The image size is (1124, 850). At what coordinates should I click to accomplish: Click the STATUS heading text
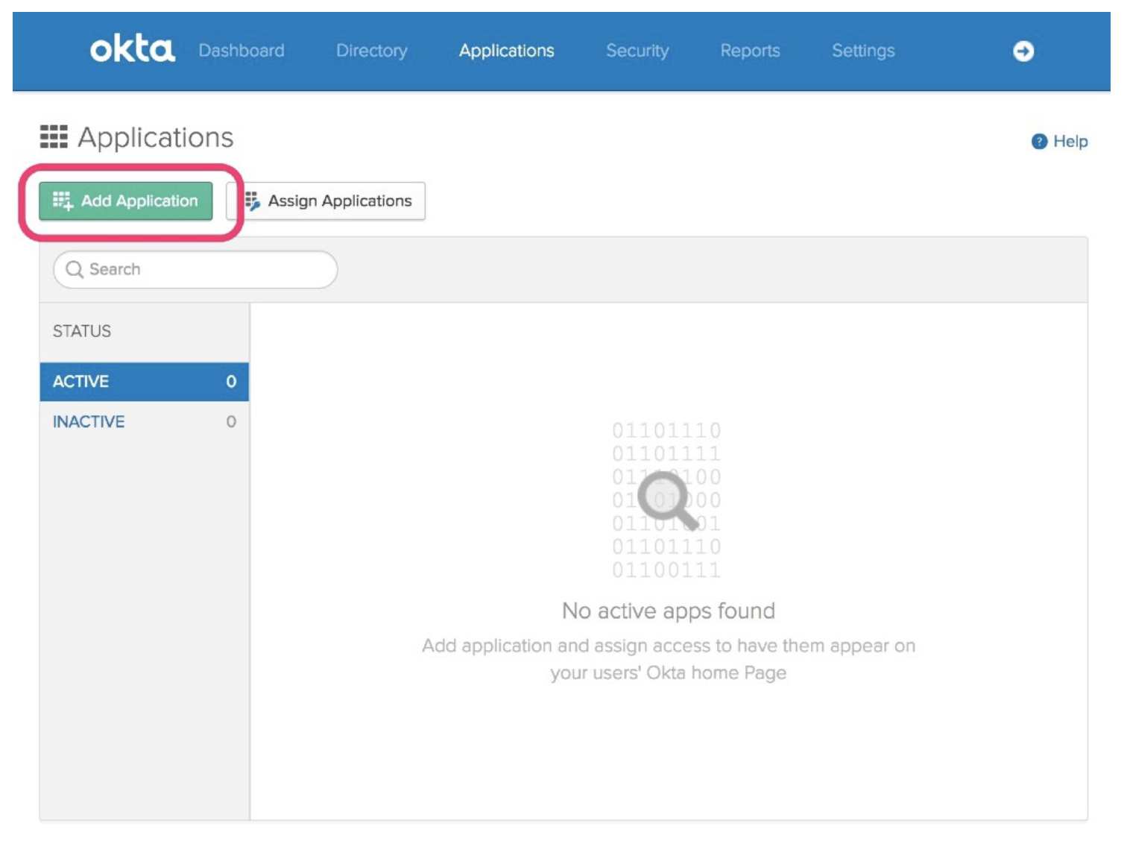coord(82,331)
